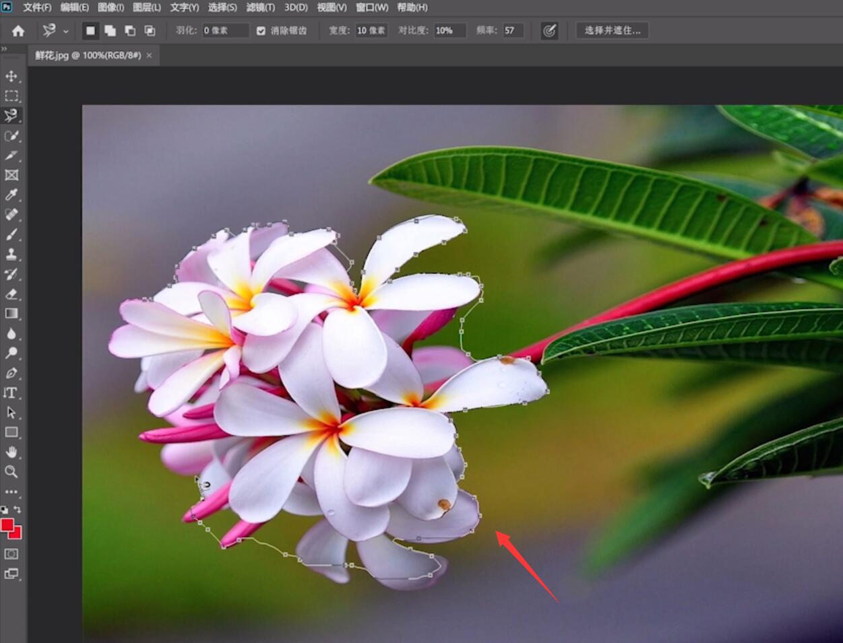Open the 视图(V) menu

pyautogui.click(x=332, y=7)
